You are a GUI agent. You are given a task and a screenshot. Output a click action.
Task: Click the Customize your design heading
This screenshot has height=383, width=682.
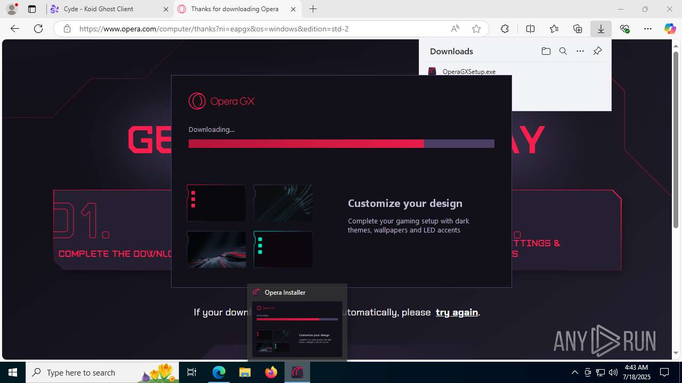[x=405, y=203]
